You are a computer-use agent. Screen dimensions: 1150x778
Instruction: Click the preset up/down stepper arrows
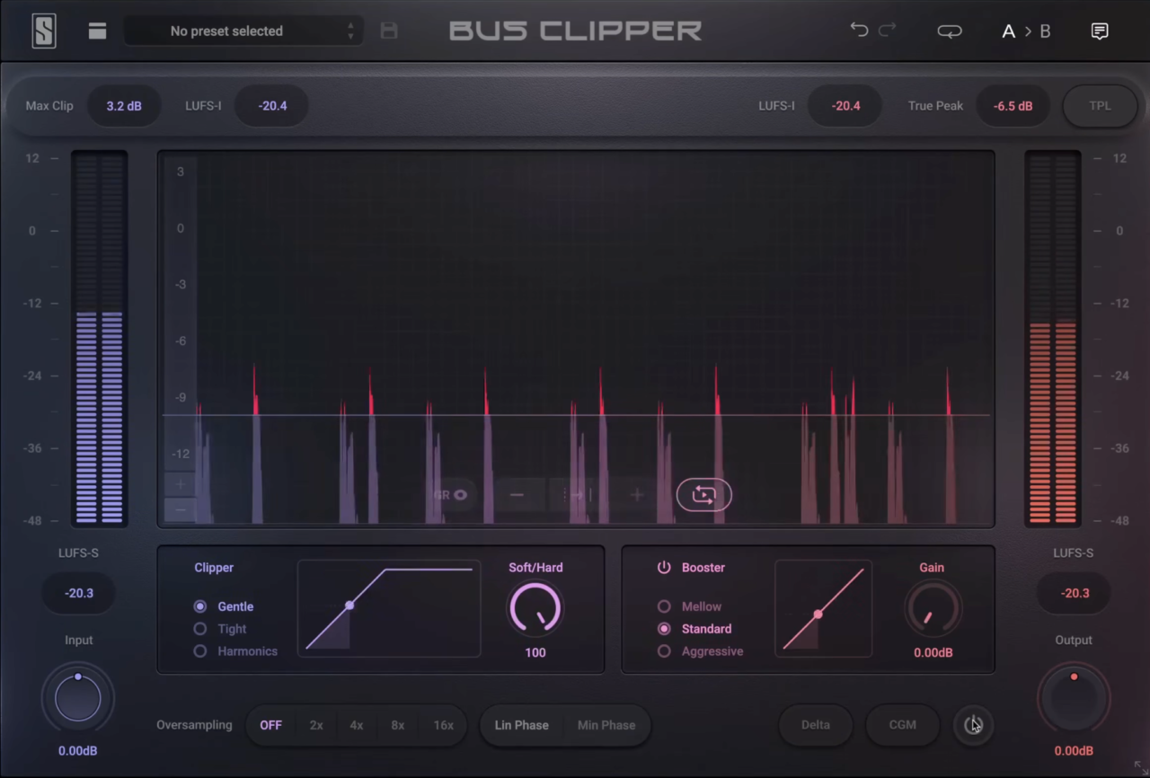coord(350,31)
